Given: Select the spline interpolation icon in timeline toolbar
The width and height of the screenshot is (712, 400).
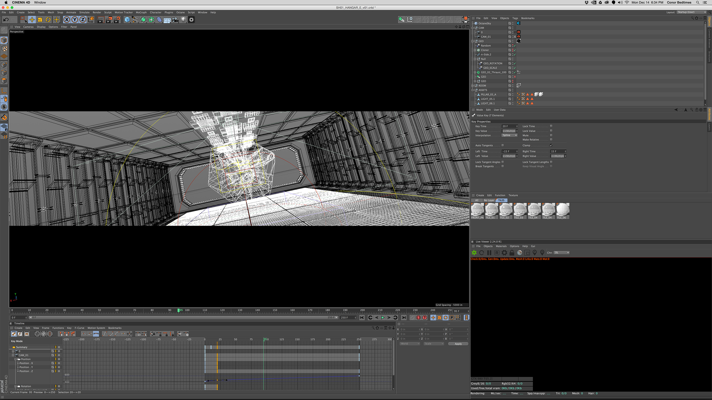Looking at the screenshot, I should pyautogui.click(x=96, y=334).
